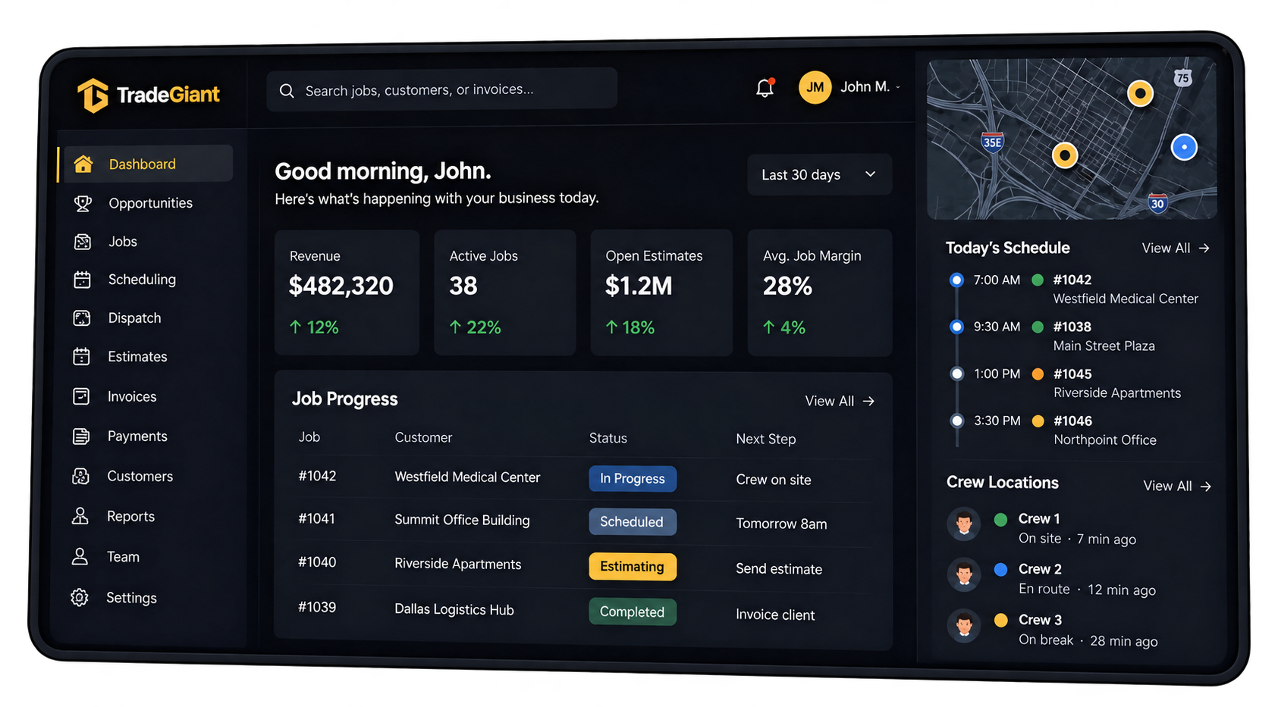
Task: Focus the search jobs input field
Action: click(441, 89)
